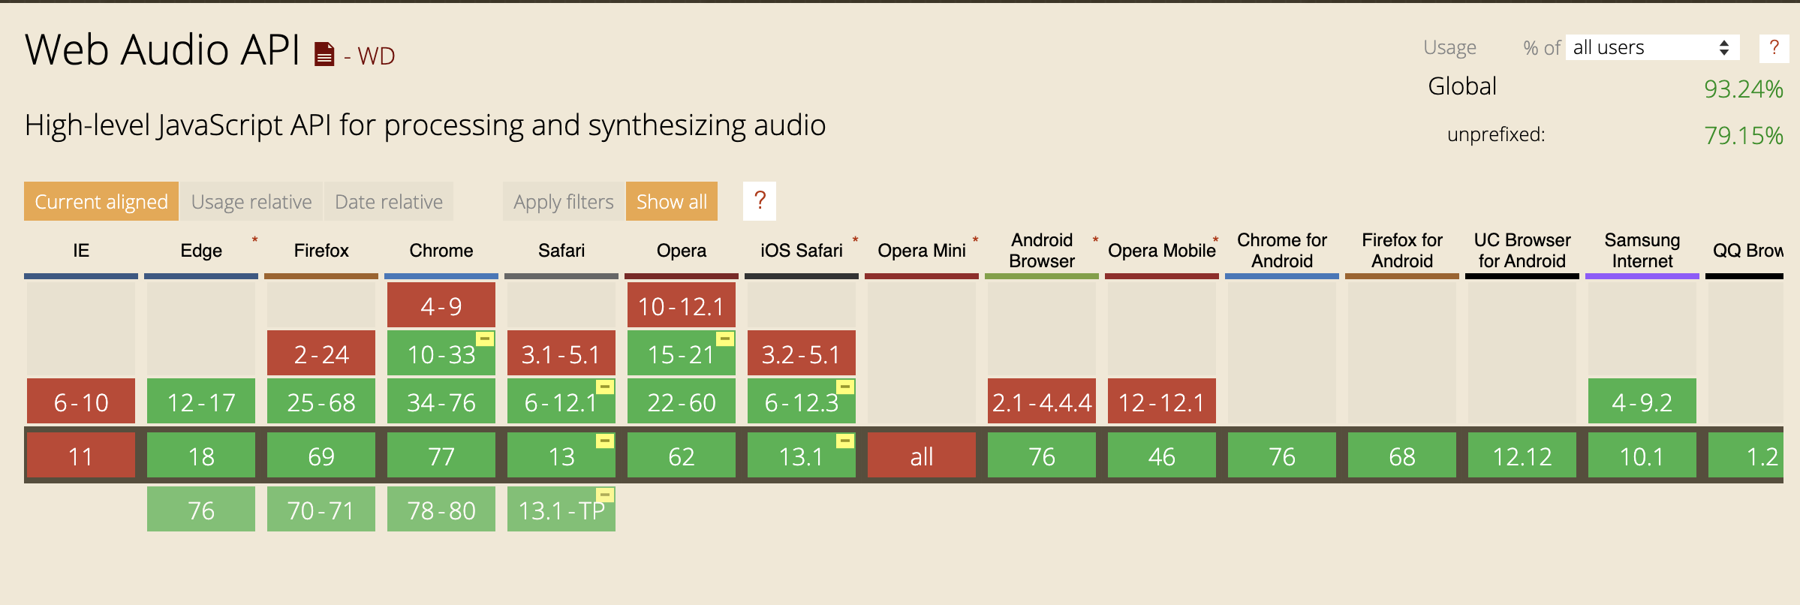
Task: Select the Firefox for Android column header
Action: 1402,251
